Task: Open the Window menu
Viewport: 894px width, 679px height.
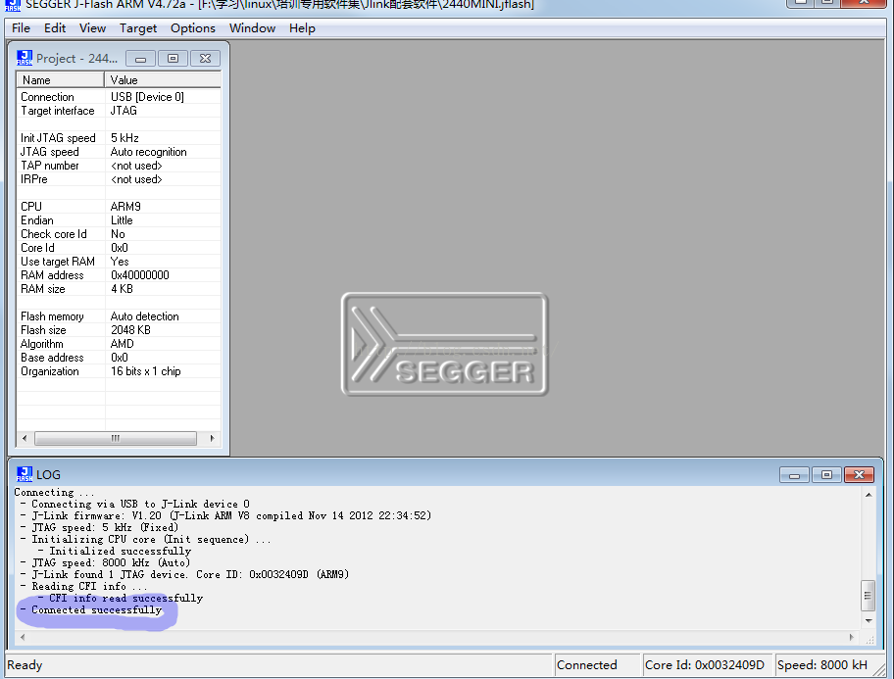Action: coord(252,28)
